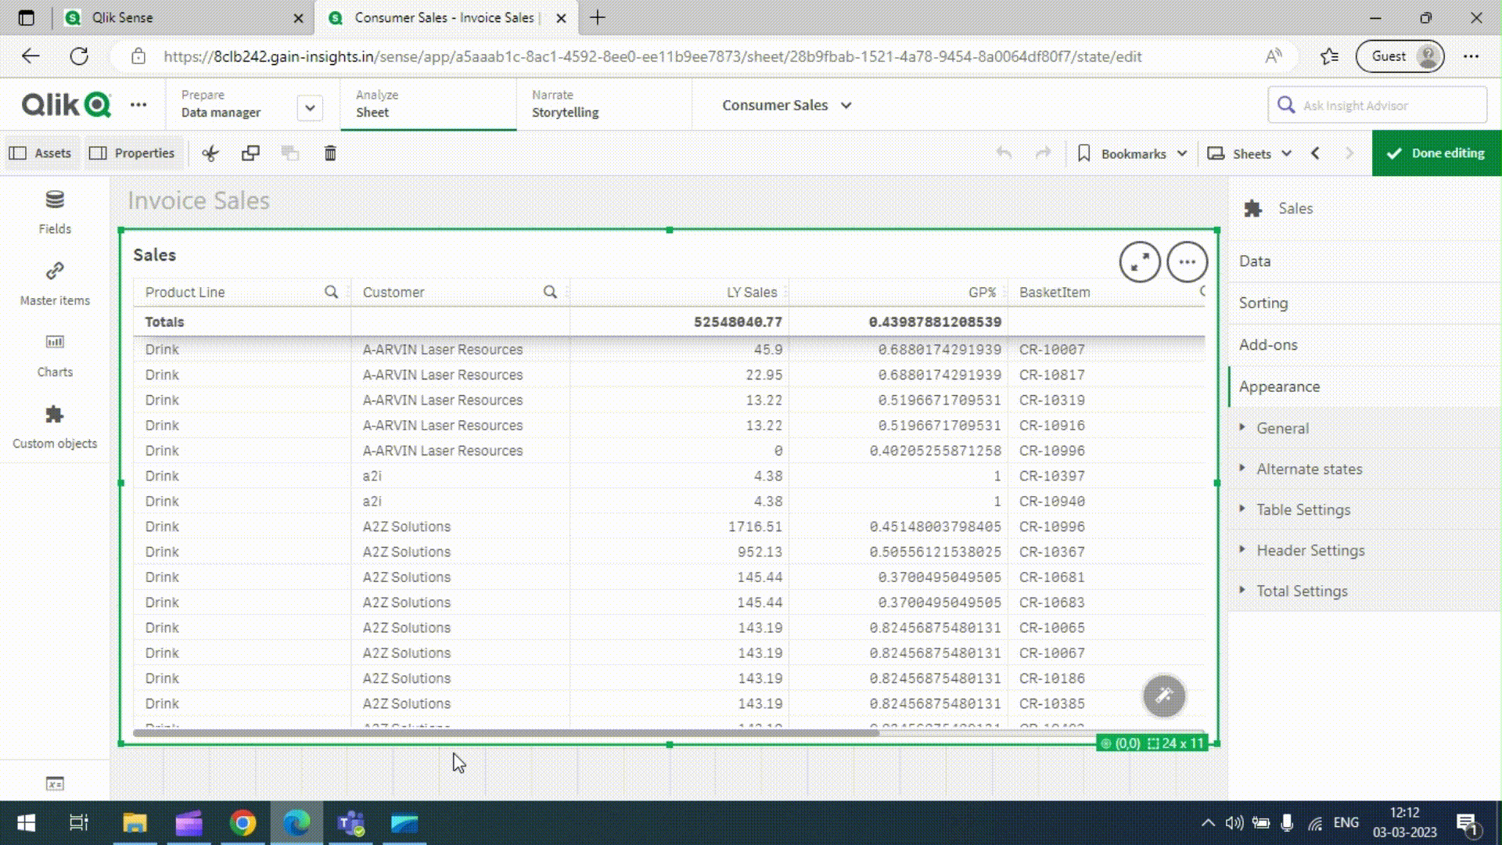Open the Bookmarks dropdown
Screen dimensions: 1502x845
pyautogui.click(x=1133, y=153)
